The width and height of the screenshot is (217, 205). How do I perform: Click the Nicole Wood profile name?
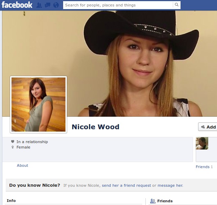(96, 127)
